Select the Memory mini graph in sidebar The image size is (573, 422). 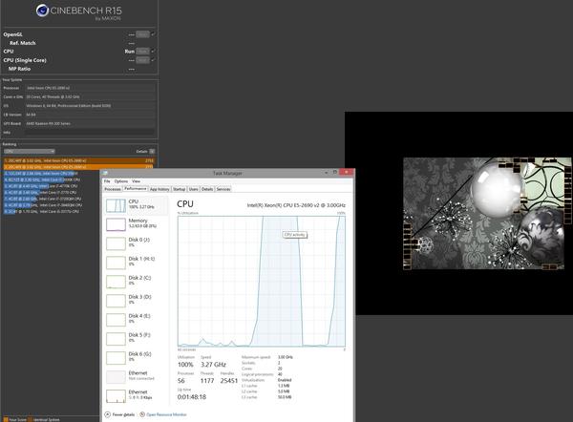click(116, 224)
